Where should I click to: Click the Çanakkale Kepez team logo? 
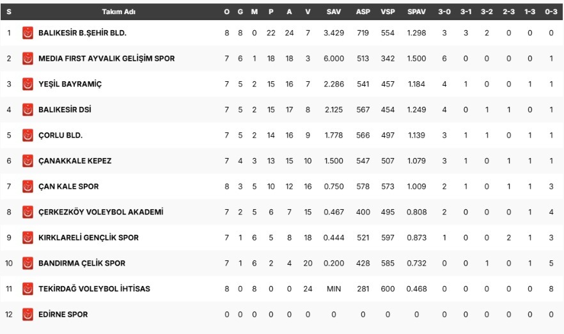point(27,161)
